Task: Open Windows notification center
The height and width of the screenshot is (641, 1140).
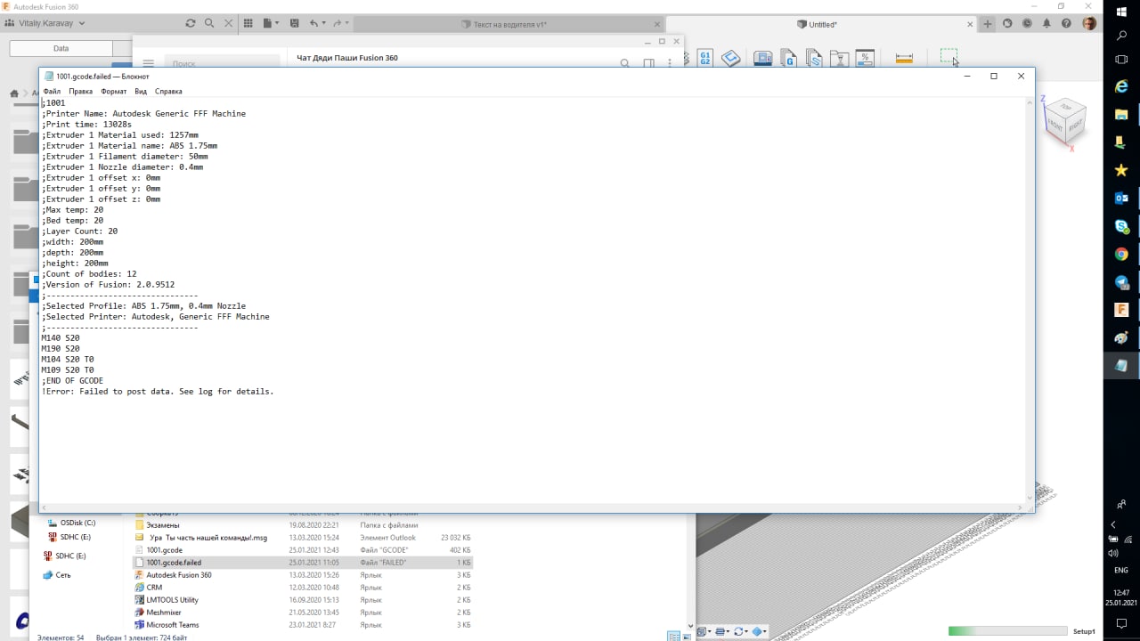Action: pyautogui.click(x=1121, y=624)
